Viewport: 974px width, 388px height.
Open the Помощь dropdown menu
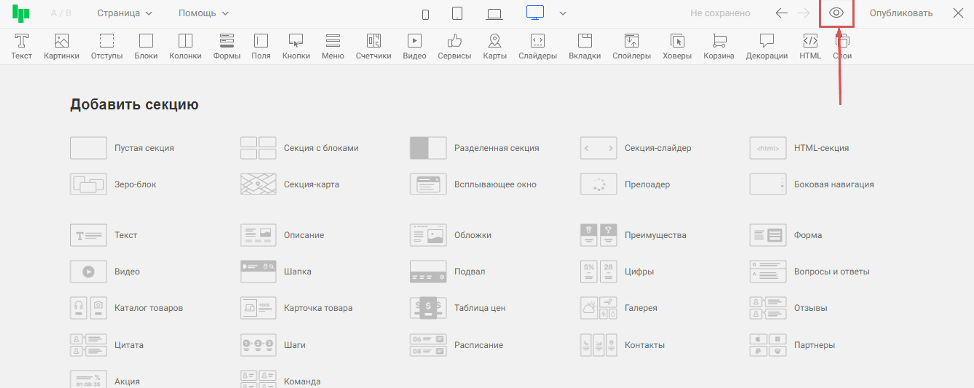203,13
